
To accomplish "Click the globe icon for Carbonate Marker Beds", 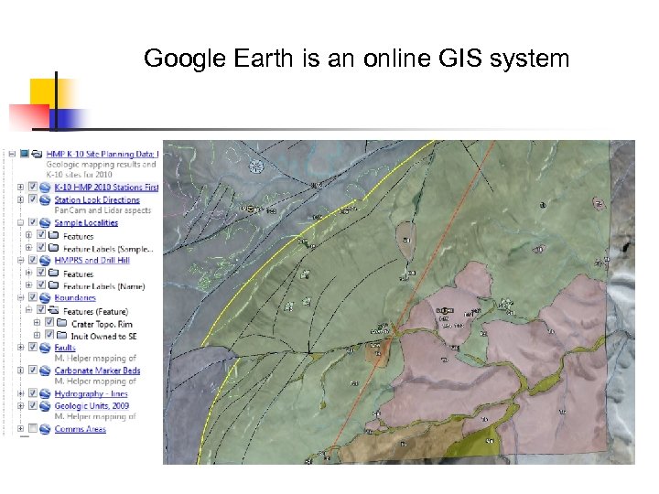I will (x=45, y=370).
